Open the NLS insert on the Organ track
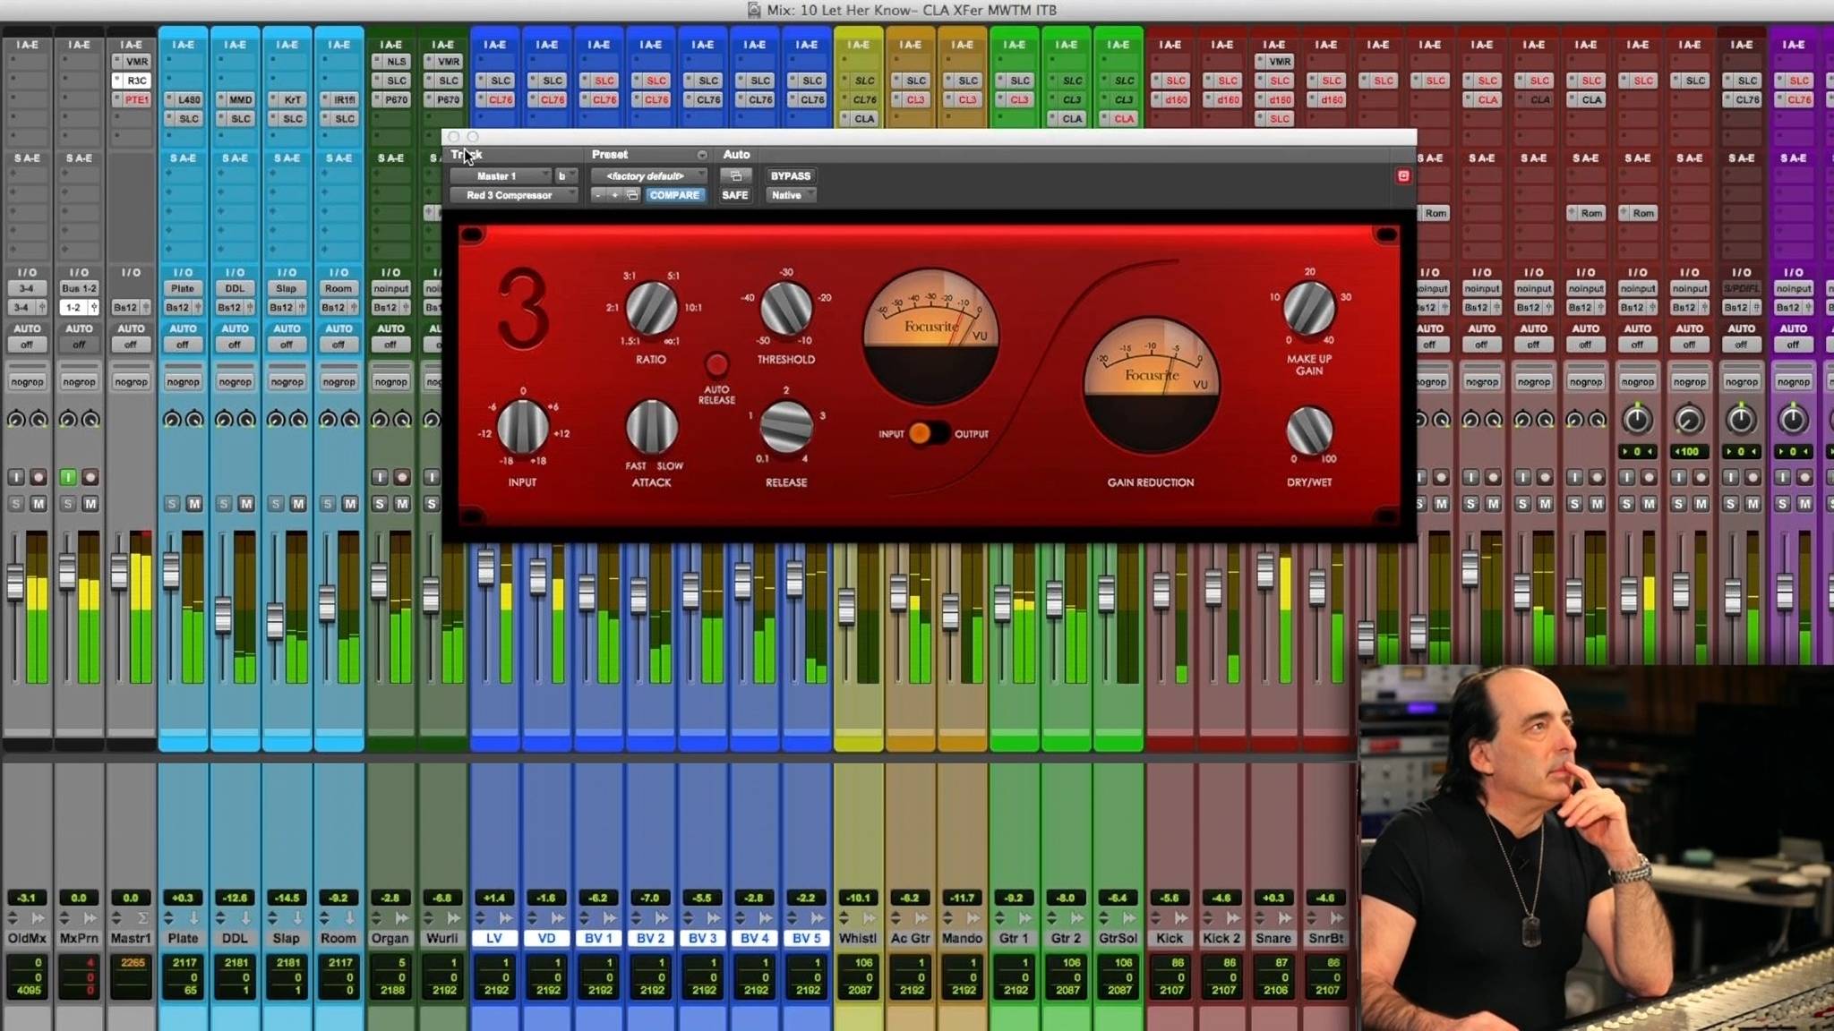The height and width of the screenshot is (1031, 1834). click(393, 61)
